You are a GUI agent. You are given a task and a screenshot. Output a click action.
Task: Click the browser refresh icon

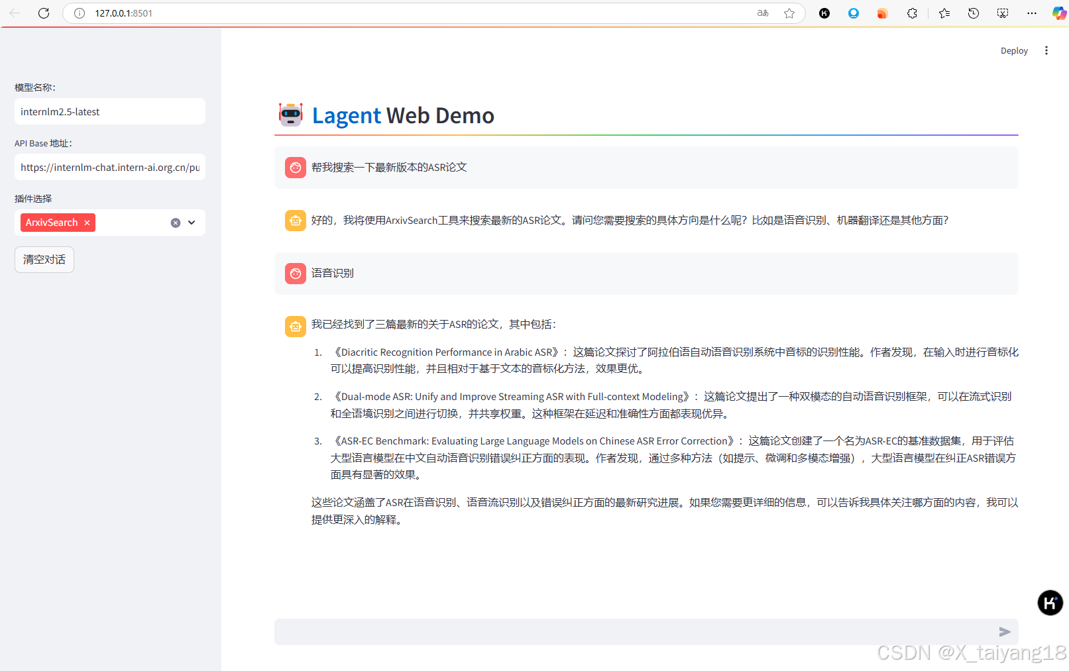pos(44,13)
